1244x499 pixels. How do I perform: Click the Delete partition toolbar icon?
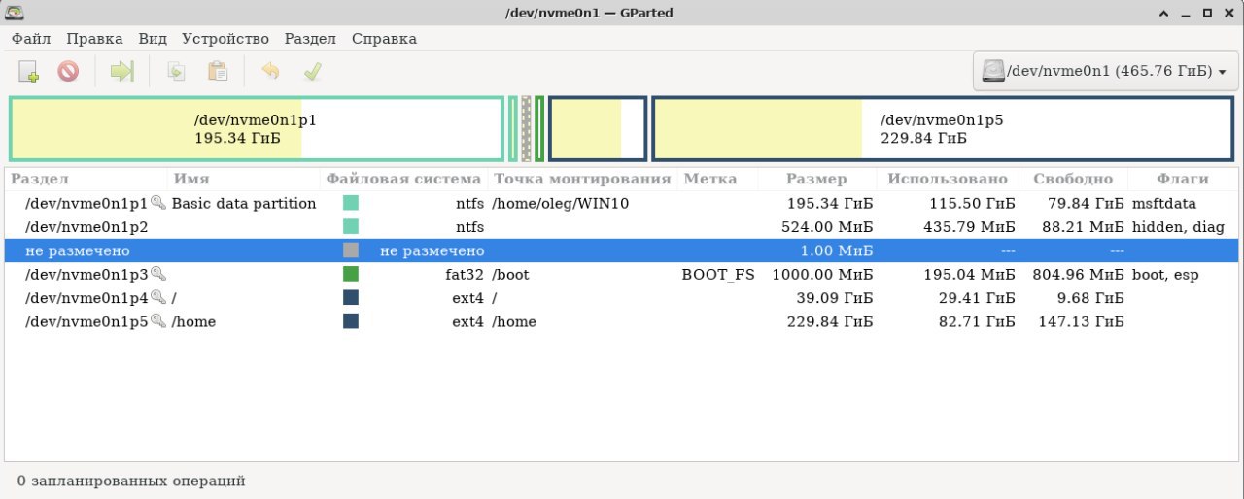(x=68, y=71)
